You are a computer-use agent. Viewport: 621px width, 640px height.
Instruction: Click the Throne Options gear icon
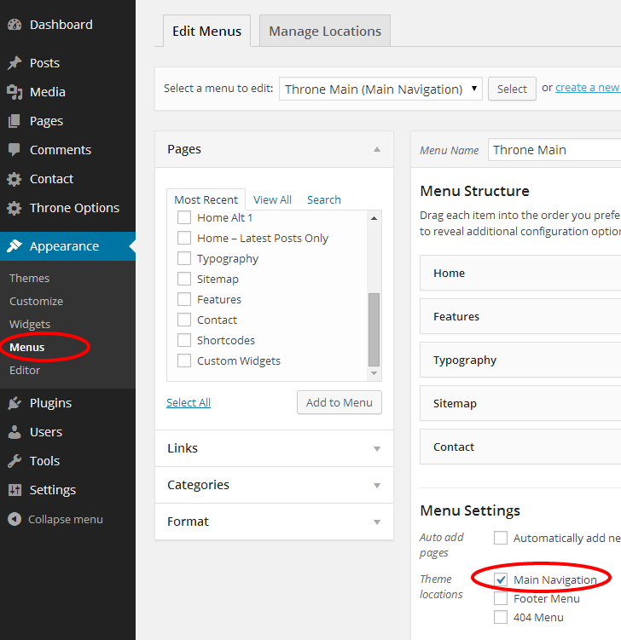pos(15,208)
